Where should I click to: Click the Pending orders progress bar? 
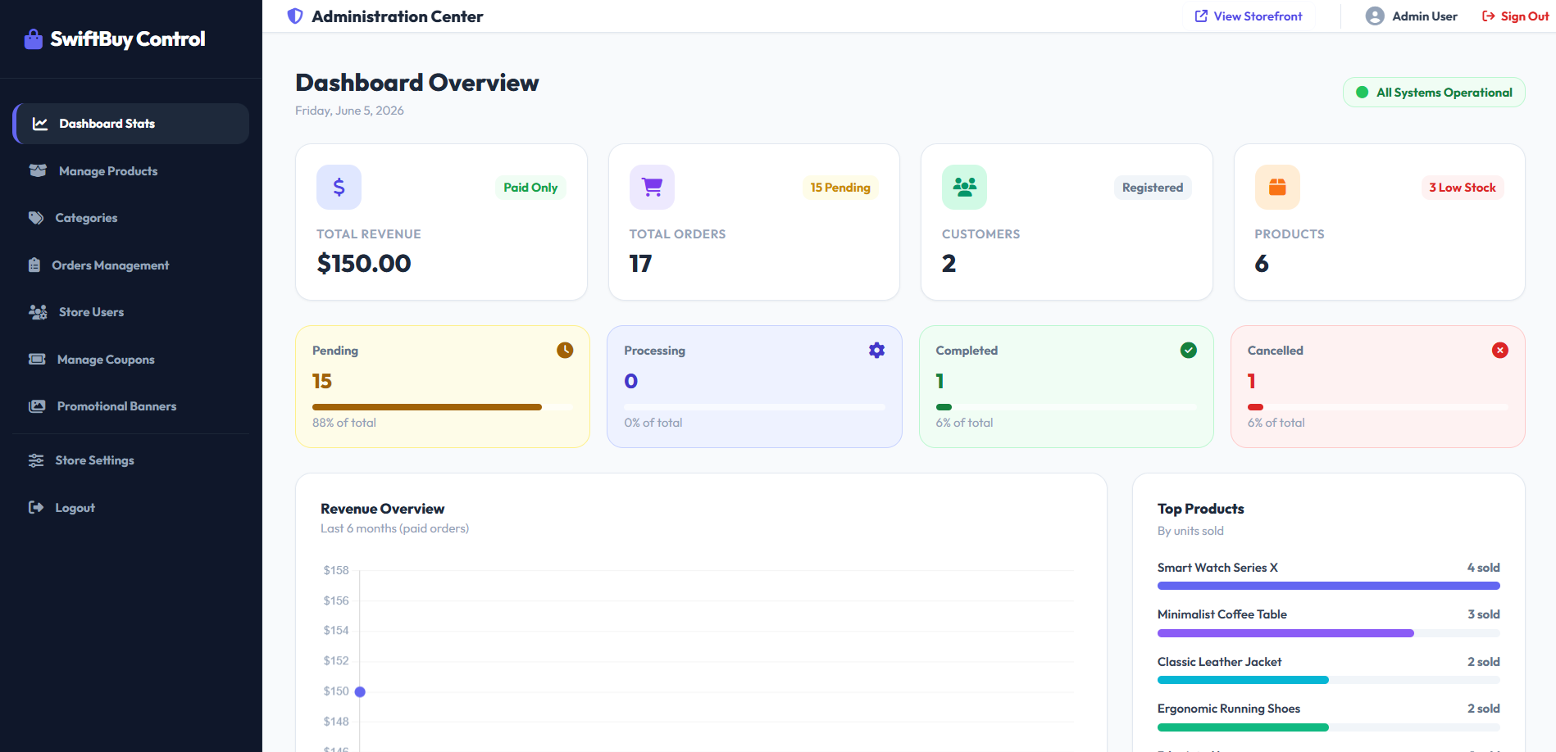point(443,407)
